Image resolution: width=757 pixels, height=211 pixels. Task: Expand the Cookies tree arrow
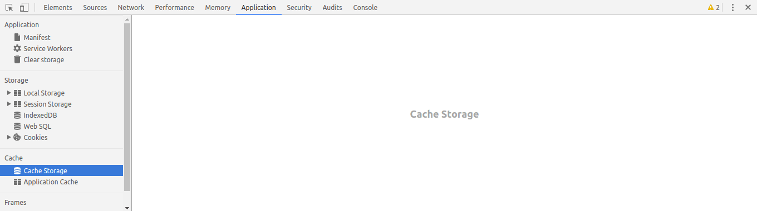tap(9, 137)
